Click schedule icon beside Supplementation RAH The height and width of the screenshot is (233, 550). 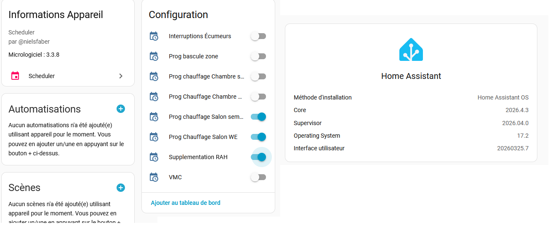pos(154,157)
